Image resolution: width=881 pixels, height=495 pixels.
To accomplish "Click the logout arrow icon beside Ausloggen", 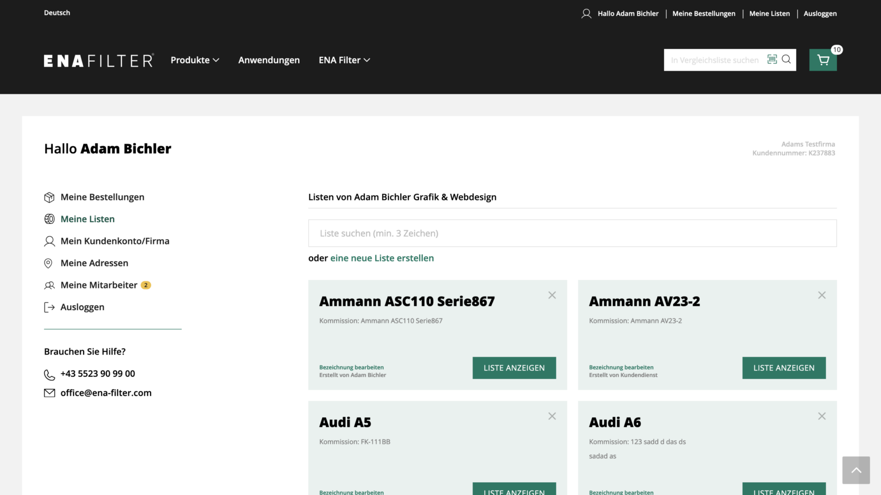I will tap(49, 307).
